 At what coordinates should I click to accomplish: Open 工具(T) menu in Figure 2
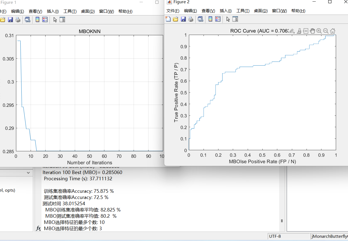[x=243, y=11]
